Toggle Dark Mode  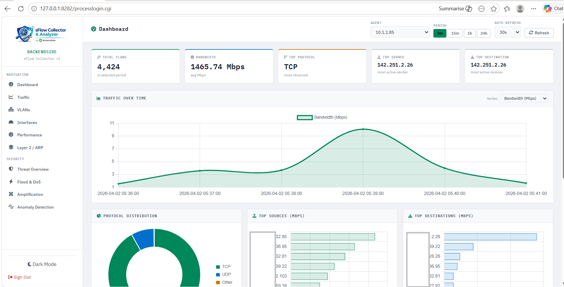coord(42,264)
